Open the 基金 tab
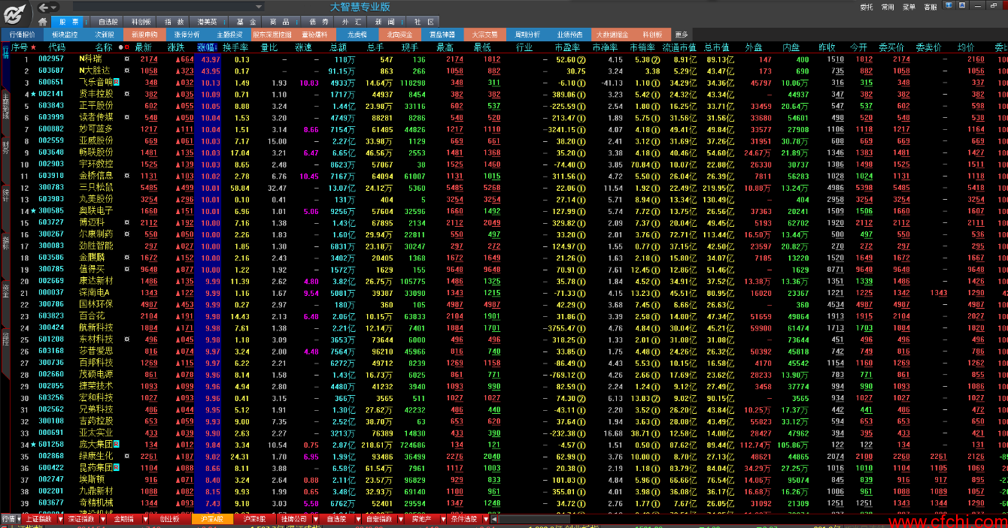This screenshot has width=1008, height=528. tap(246, 22)
